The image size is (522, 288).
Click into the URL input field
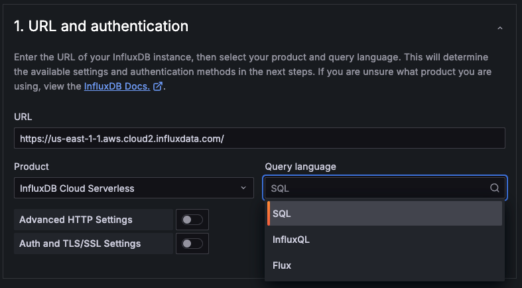[259, 138]
